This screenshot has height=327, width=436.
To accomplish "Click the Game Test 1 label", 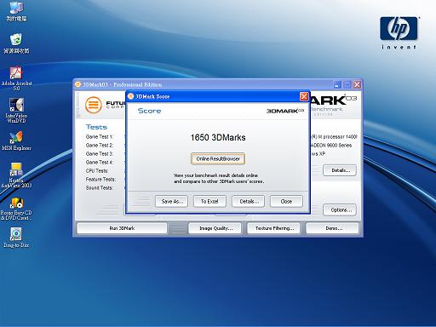I will point(100,137).
